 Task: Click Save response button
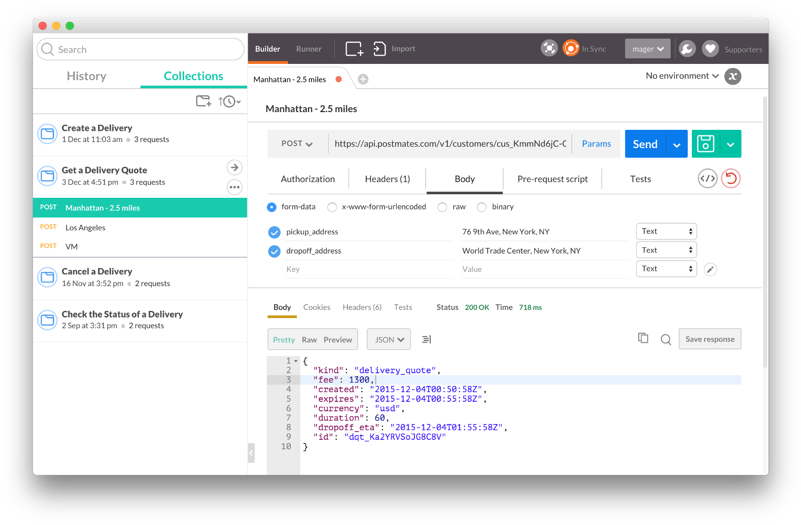click(x=710, y=339)
